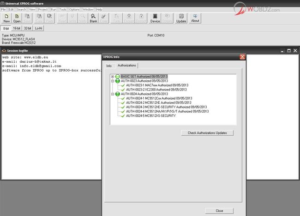
Task: Select AUTH-0024-2 MC9S12XE row
Action: 158,103
